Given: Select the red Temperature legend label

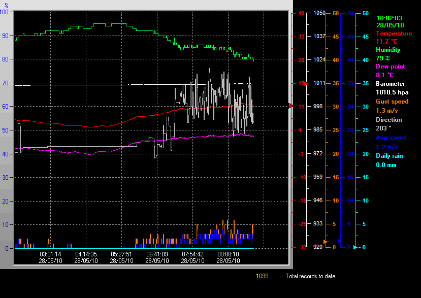Looking at the screenshot, I should 394,34.
